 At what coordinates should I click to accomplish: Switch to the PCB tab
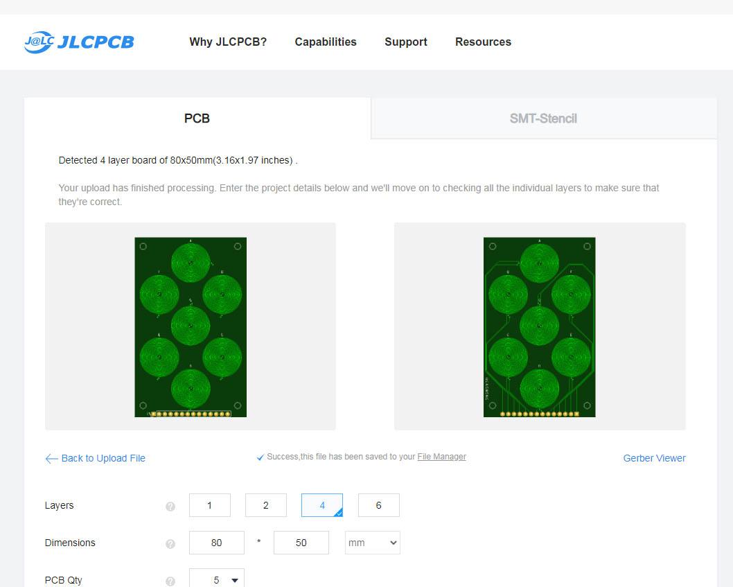coord(197,119)
